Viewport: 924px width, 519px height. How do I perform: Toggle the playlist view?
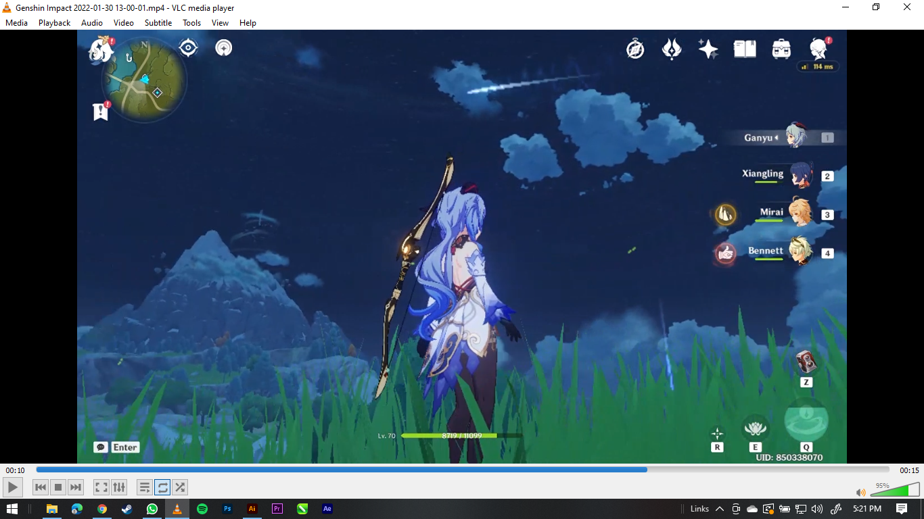pyautogui.click(x=144, y=487)
